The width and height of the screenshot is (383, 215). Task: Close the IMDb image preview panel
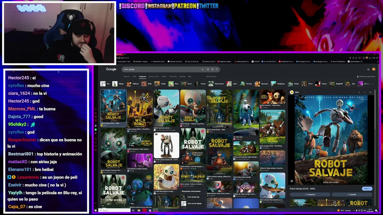click(x=370, y=92)
